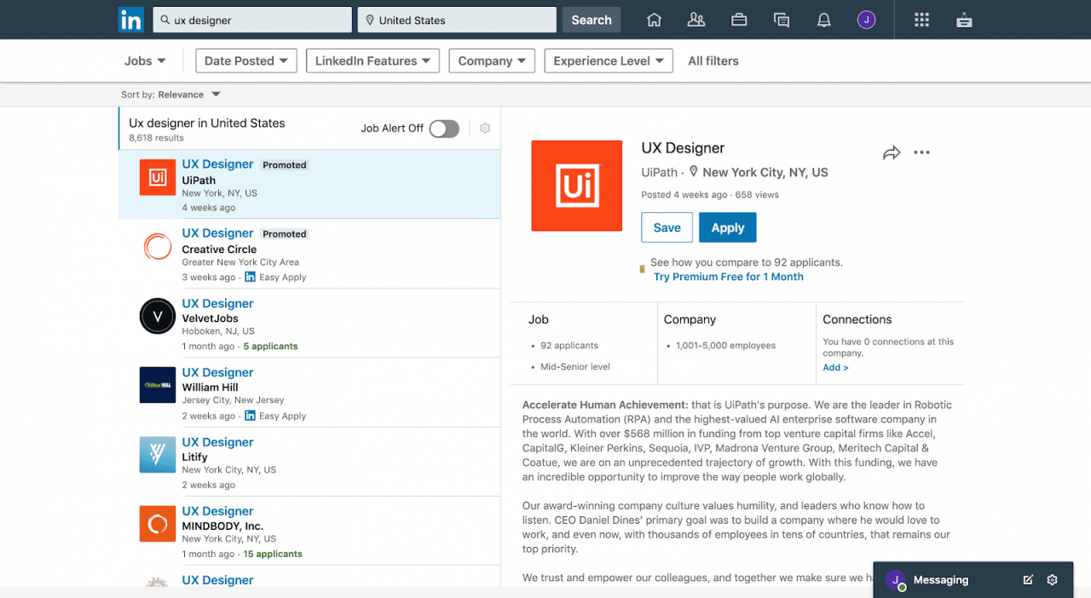Open job alert settings gear icon

click(485, 129)
